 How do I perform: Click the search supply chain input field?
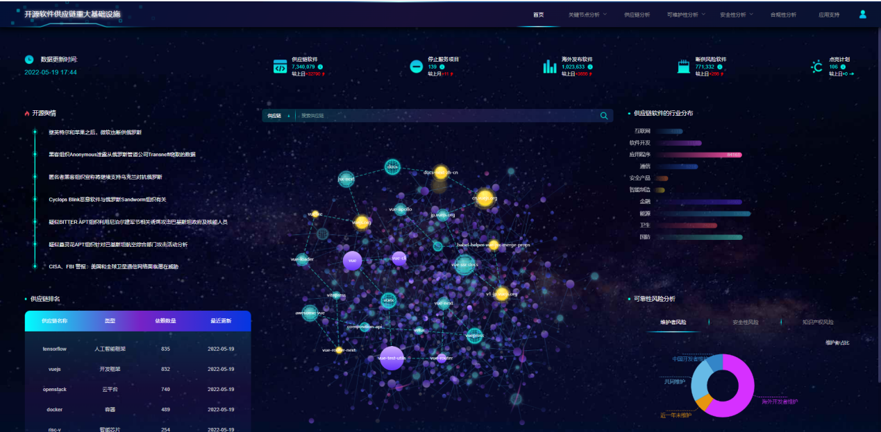pos(448,116)
